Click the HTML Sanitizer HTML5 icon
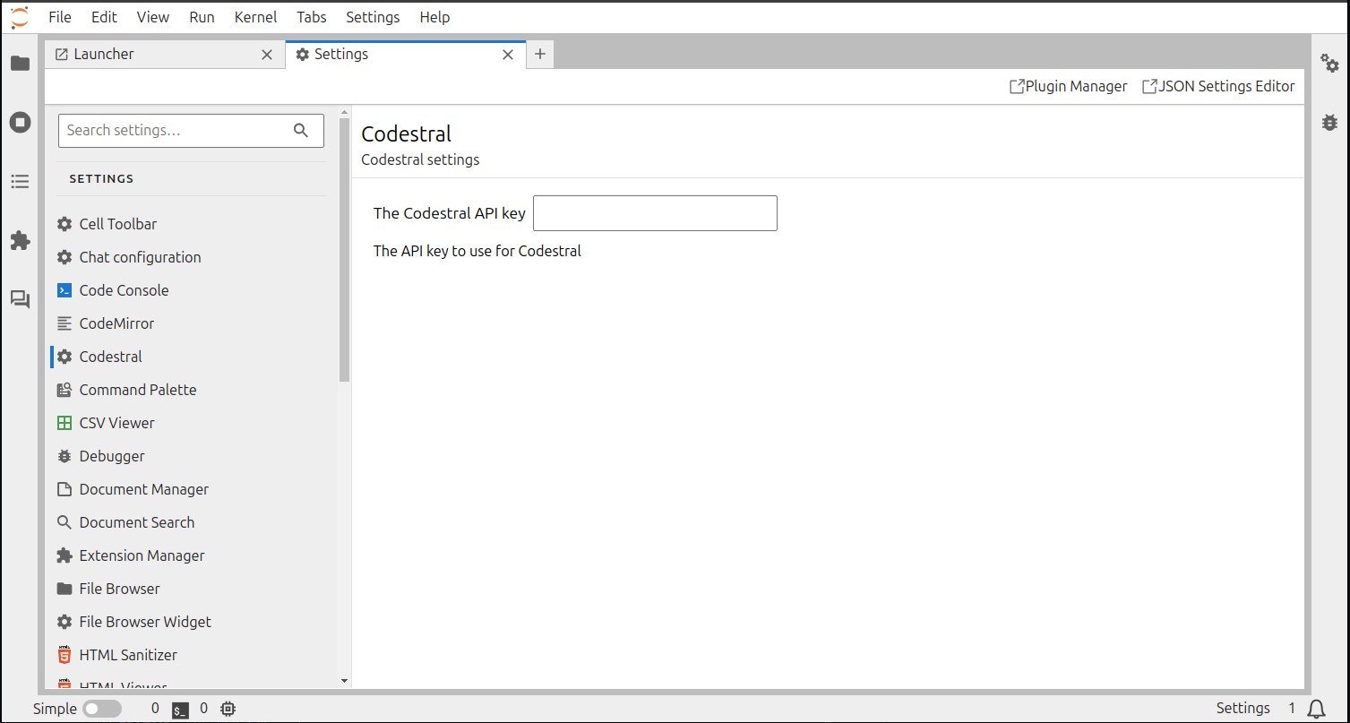Screen dimensions: 1350x723 64,655
